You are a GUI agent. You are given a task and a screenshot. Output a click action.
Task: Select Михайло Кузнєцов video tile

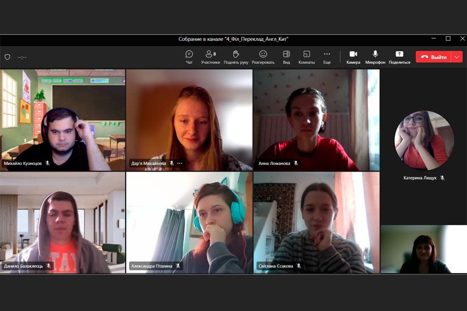(63, 120)
